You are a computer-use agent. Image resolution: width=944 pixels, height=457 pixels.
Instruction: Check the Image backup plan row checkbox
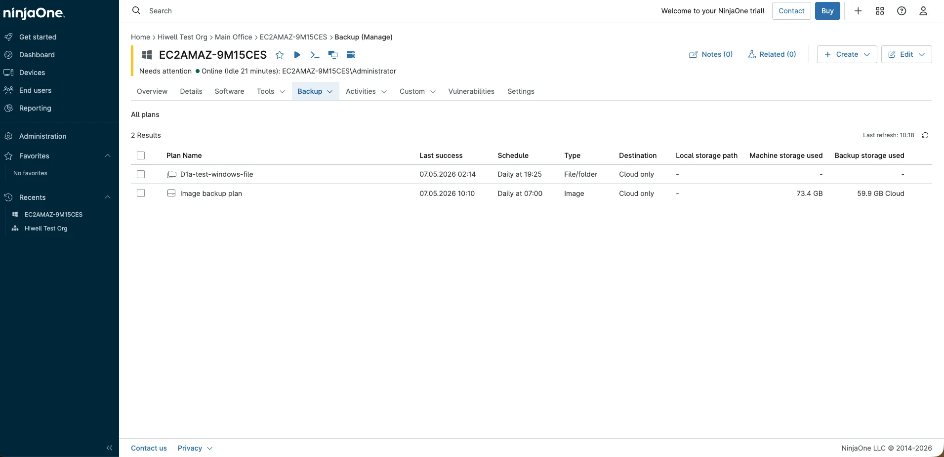pyautogui.click(x=141, y=193)
